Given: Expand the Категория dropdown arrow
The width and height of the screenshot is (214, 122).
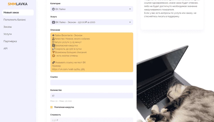Looking at the screenshot, I should pyautogui.click(x=130, y=9).
